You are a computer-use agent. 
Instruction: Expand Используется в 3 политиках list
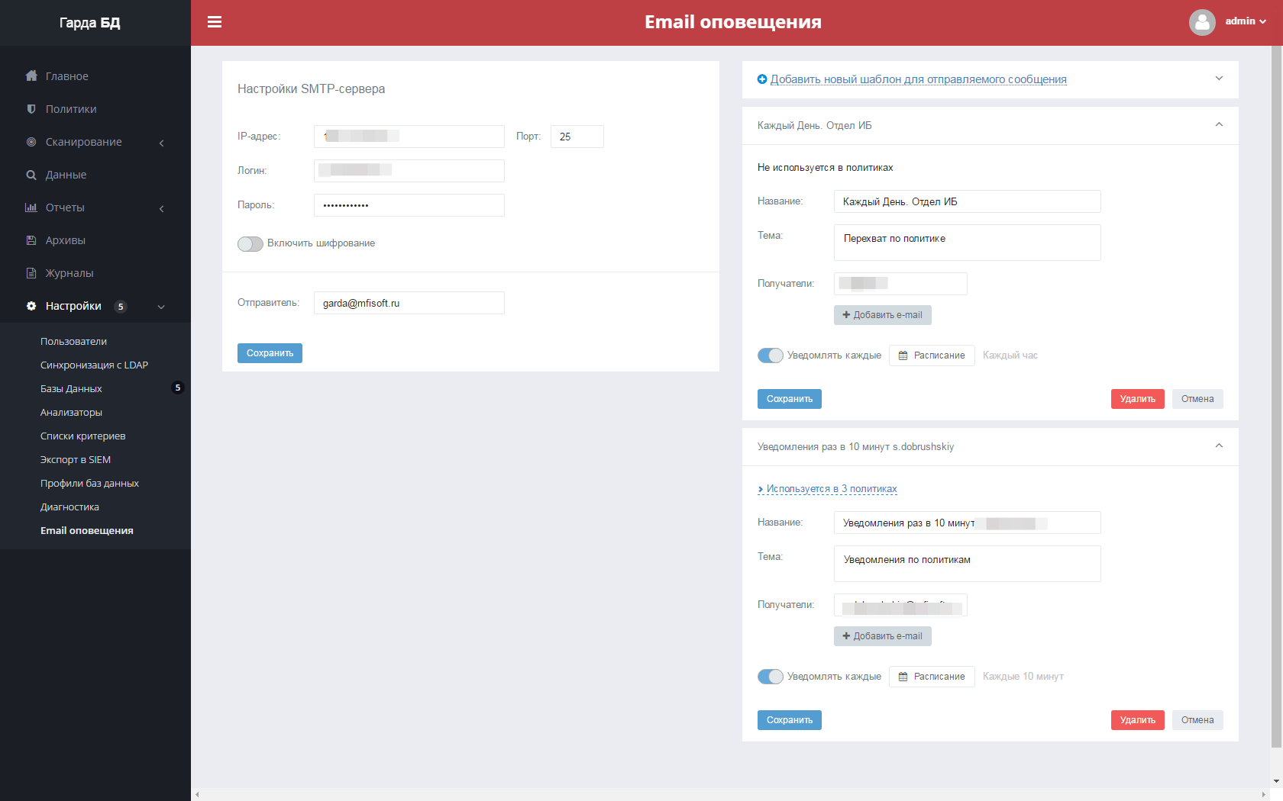pos(827,489)
